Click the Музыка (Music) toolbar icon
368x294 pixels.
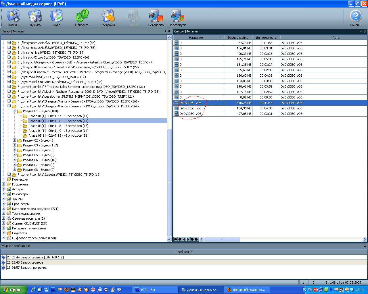click(x=35, y=18)
